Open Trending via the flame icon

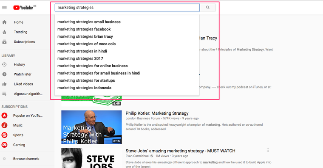point(4,32)
